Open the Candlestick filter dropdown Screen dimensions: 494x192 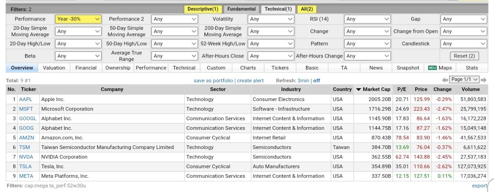[x=464, y=43]
